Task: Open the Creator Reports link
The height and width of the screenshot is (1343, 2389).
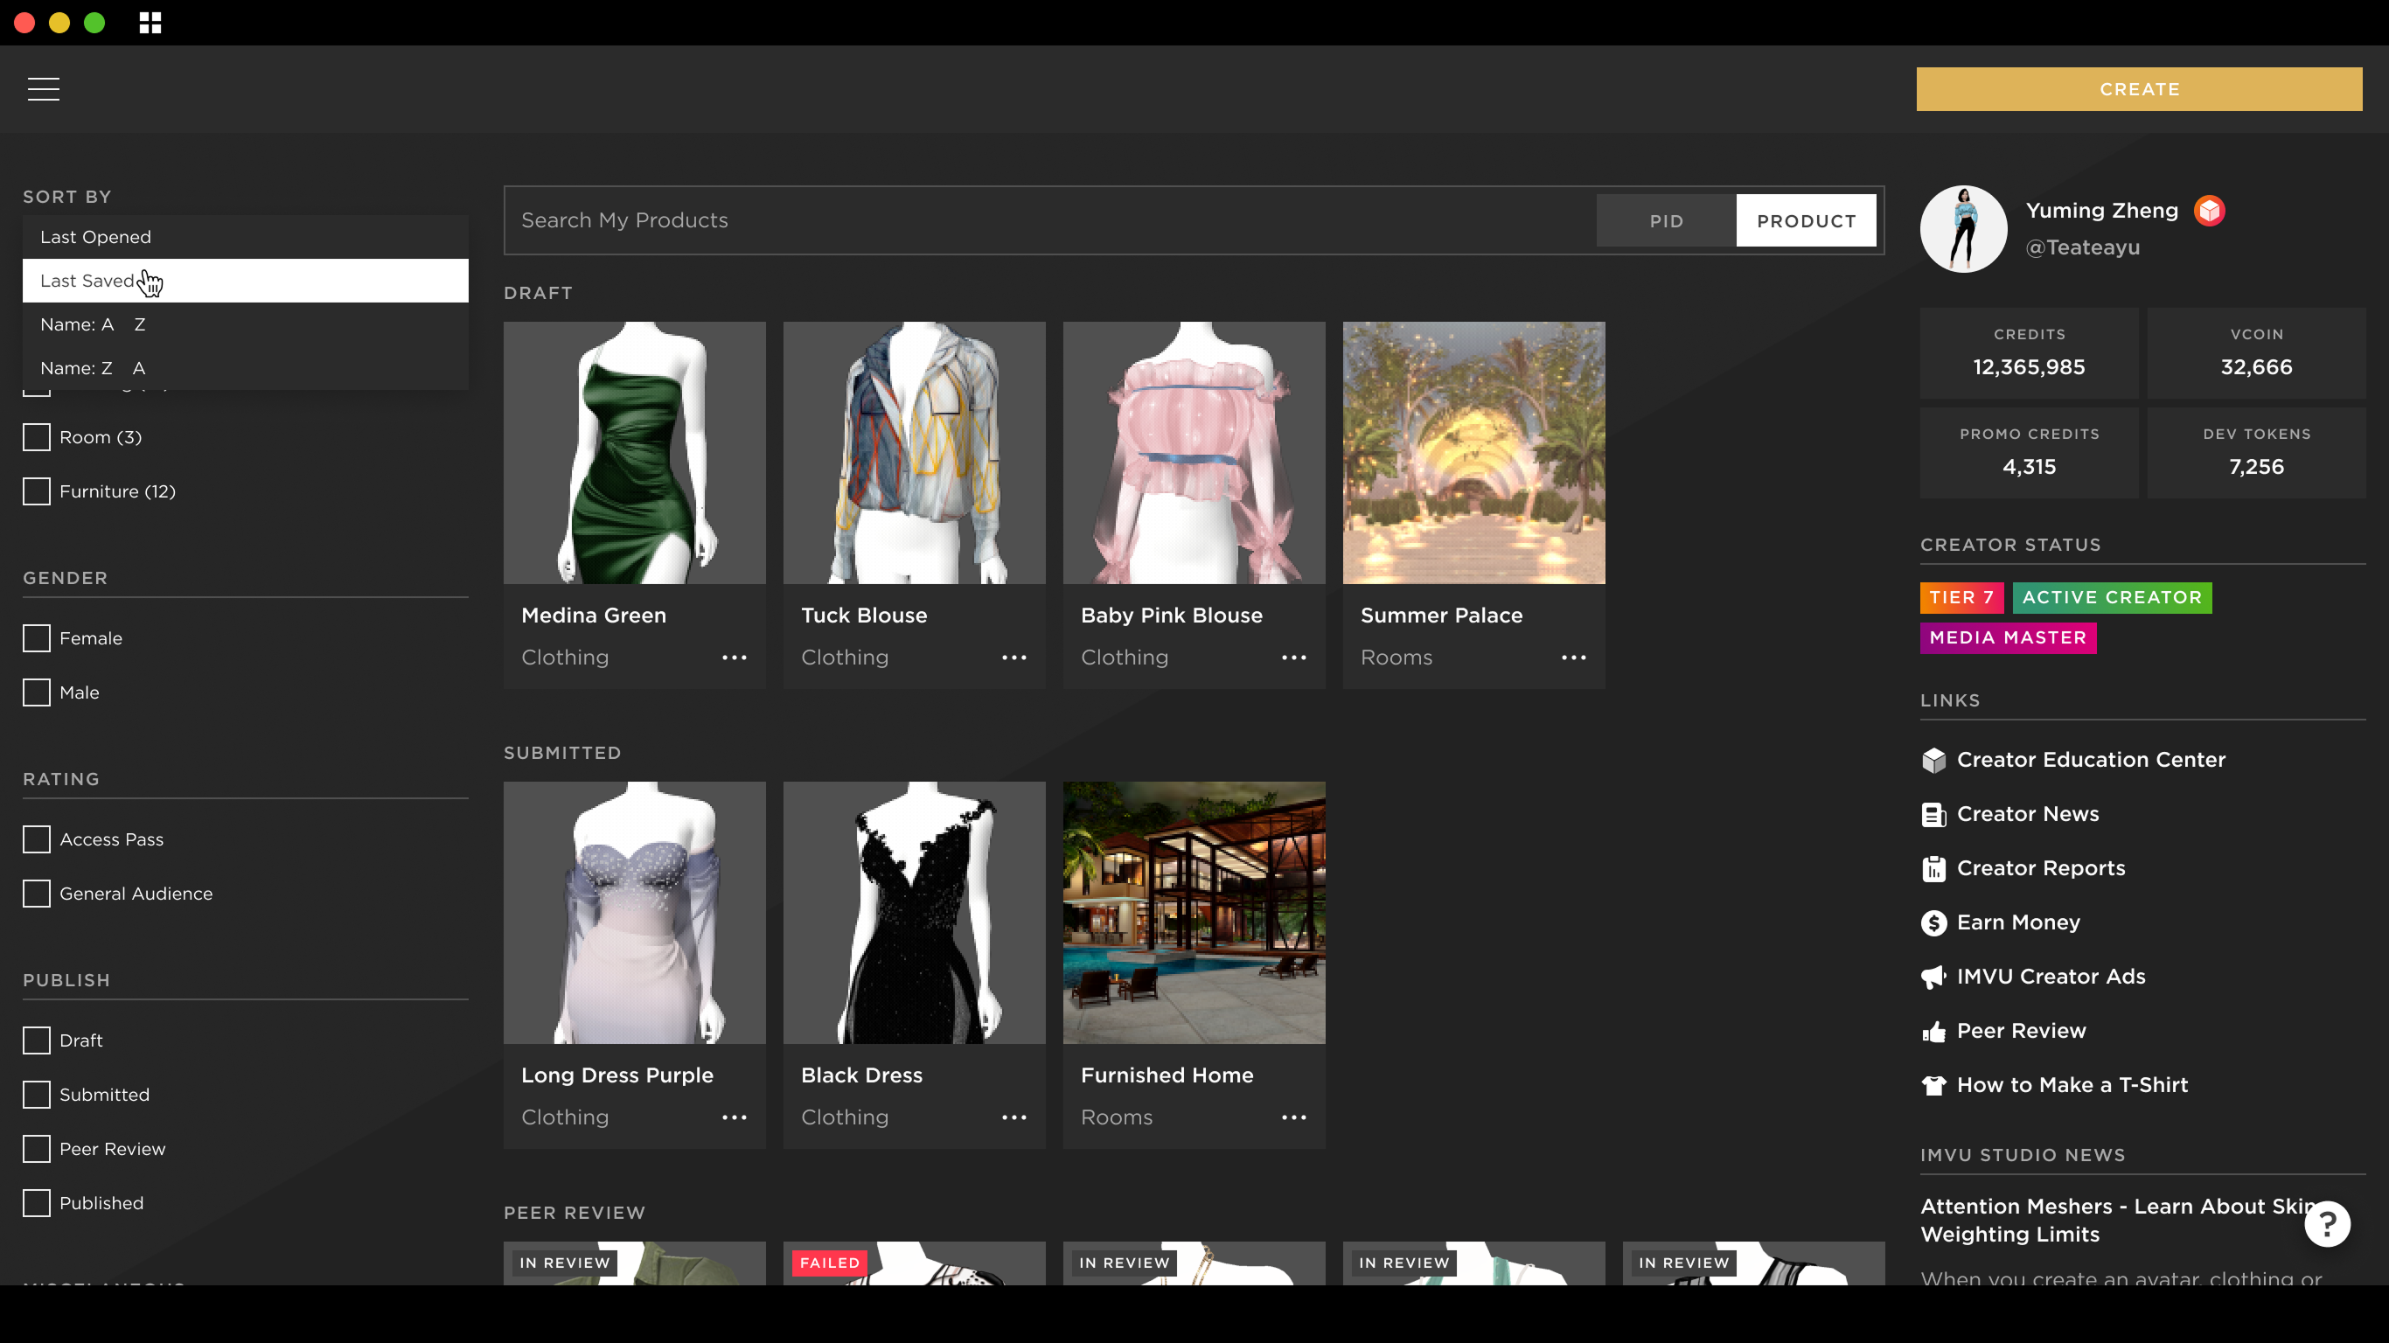Action: point(2040,868)
